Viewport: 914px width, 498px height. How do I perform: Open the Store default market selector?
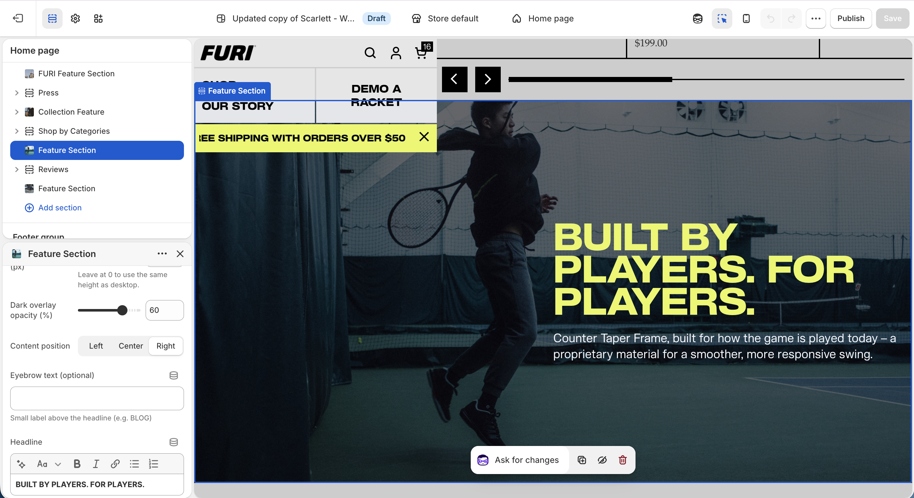(445, 19)
